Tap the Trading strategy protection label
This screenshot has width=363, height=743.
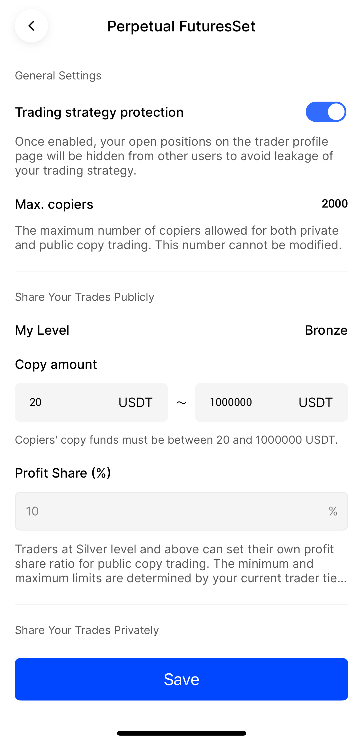click(x=99, y=112)
